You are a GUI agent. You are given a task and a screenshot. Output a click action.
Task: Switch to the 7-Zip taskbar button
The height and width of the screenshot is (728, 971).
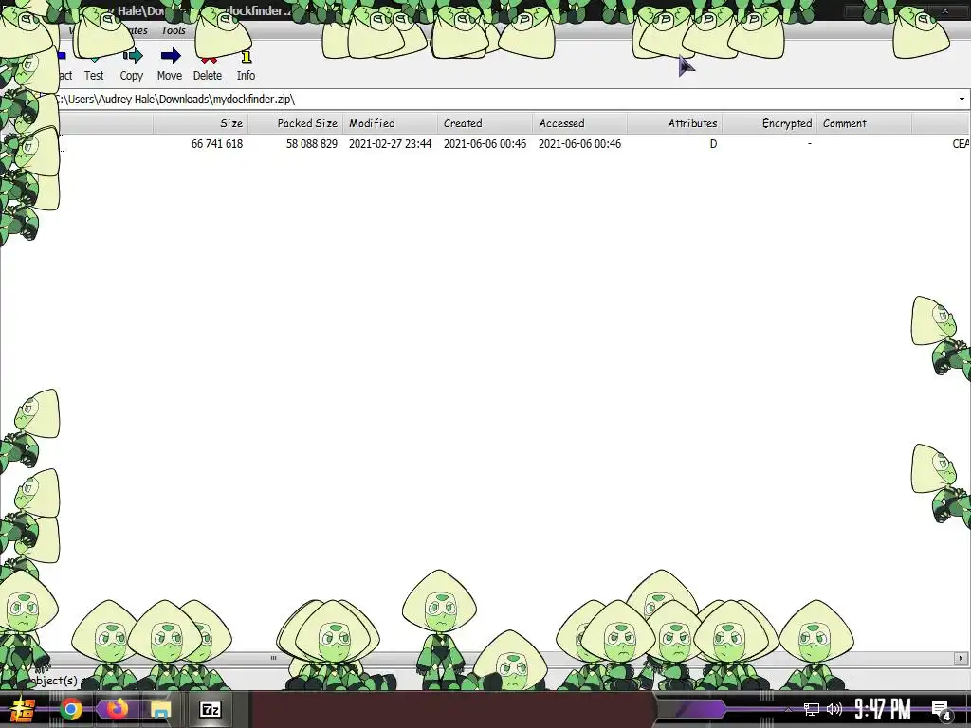pyautogui.click(x=211, y=709)
